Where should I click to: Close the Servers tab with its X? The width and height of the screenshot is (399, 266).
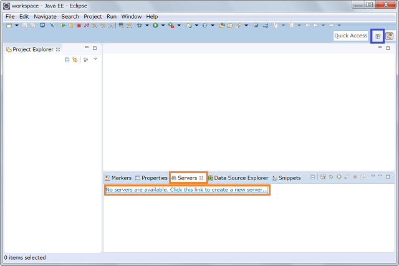tap(201, 178)
